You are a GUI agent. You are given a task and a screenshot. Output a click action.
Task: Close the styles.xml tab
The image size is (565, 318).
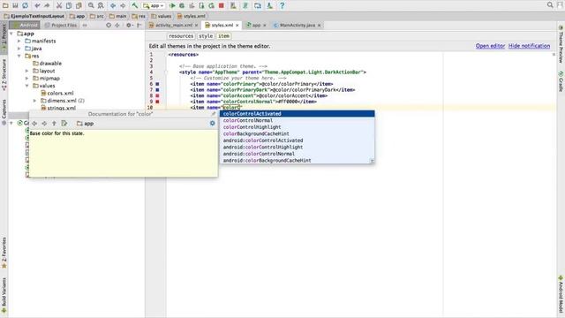coord(237,26)
